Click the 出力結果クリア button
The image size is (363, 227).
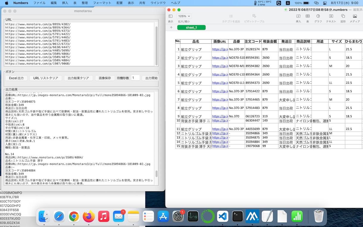point(78,78)
